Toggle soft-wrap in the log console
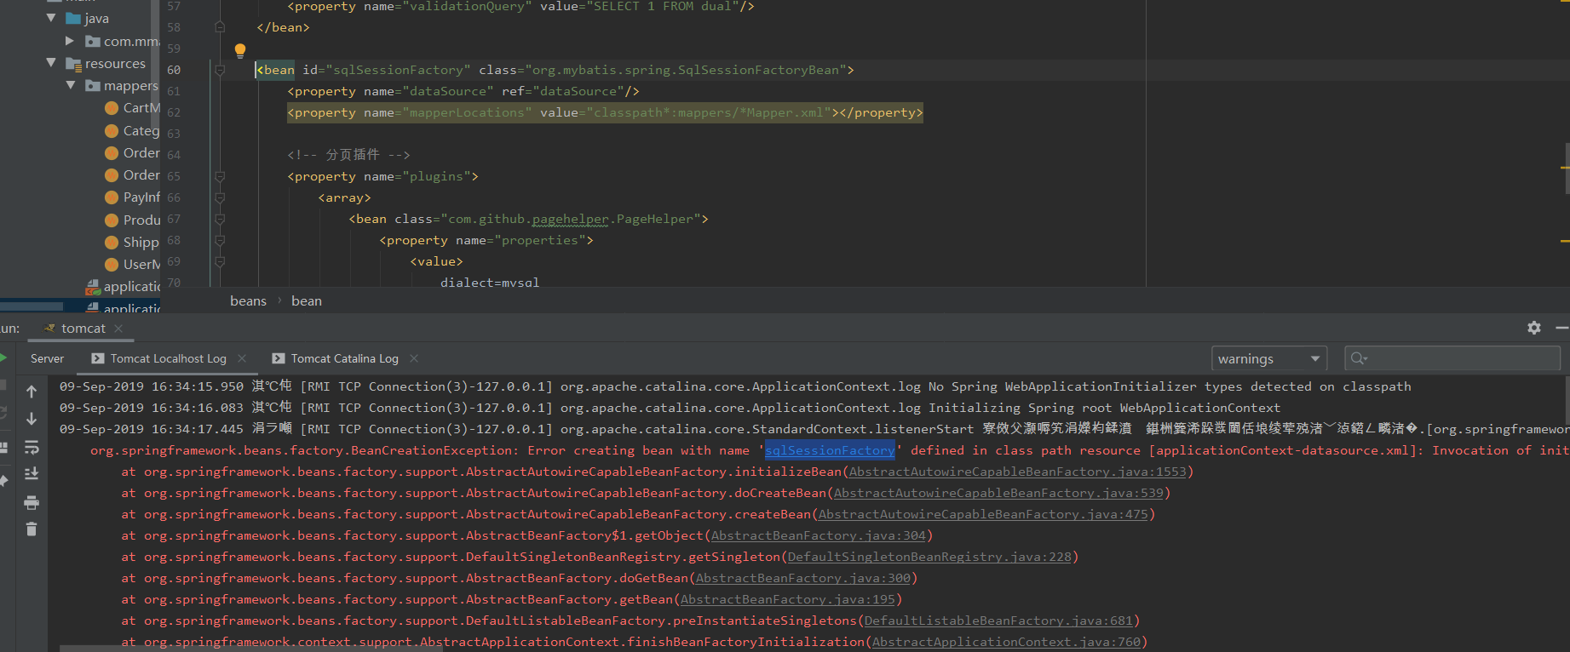 pos(32,447)
